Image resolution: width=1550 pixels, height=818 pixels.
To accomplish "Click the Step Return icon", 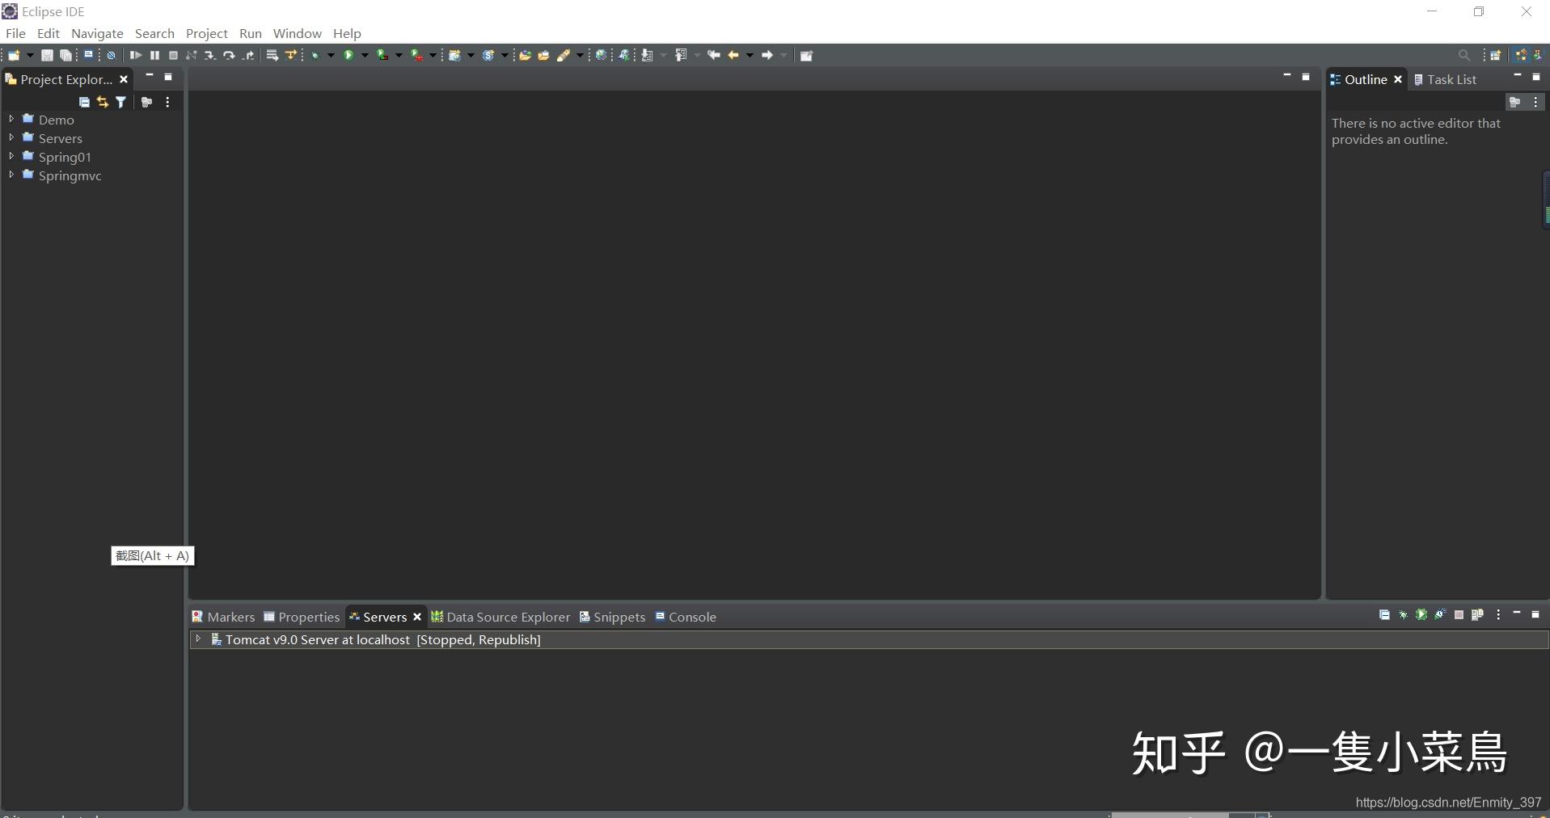I will 249,56.
